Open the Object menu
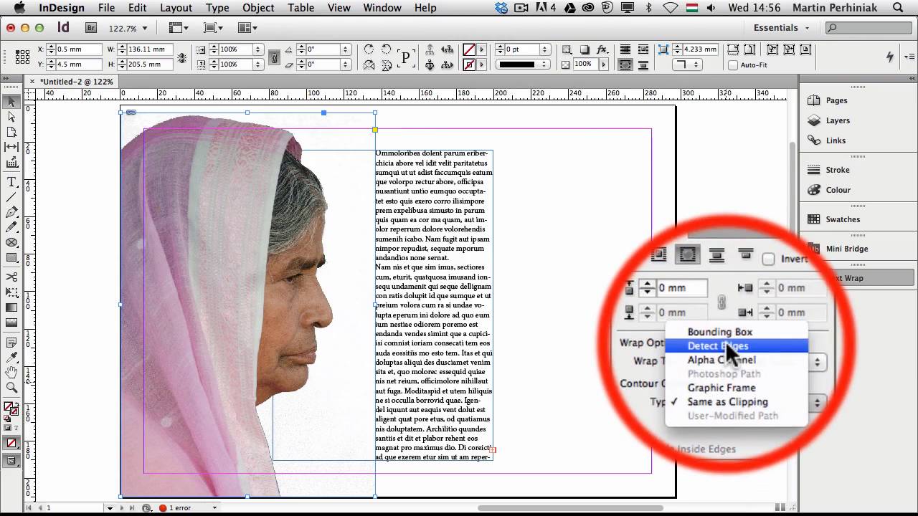The width and height of the screenshot is (918, 516). pyautogui.click(x=258, y=8)
